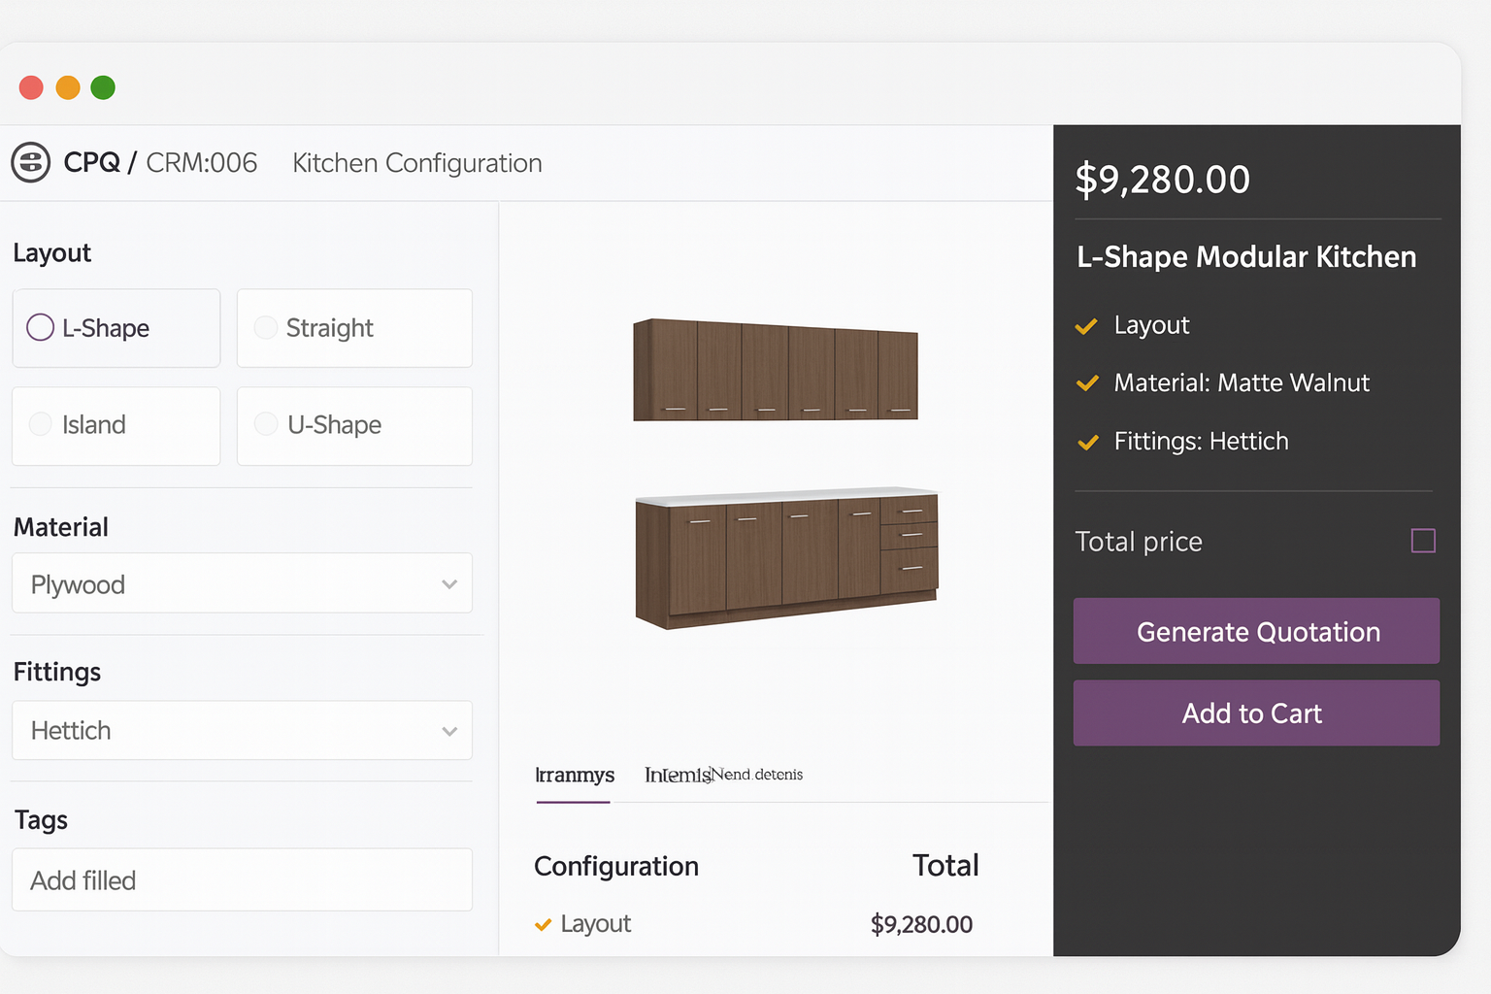Click Add to Cart
The image size is (1491, 994).
pyautogui.click(x=1256, y=713)
